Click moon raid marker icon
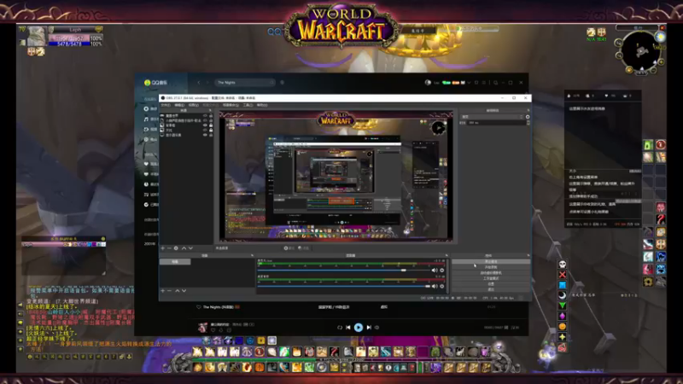The width and height of the screenshot is (683, 384). point(563,295)
